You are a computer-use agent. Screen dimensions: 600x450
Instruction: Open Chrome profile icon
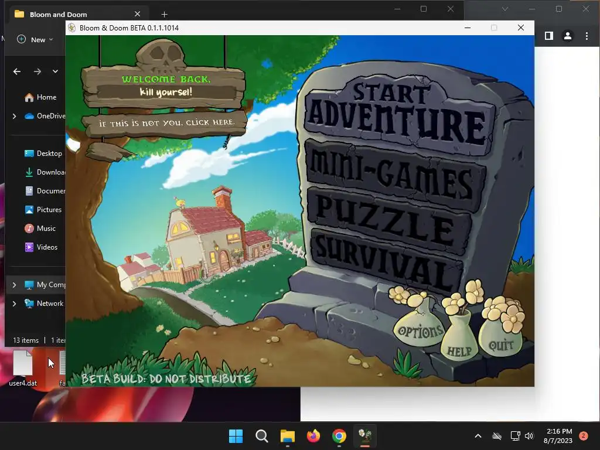(x=567, y=36)
